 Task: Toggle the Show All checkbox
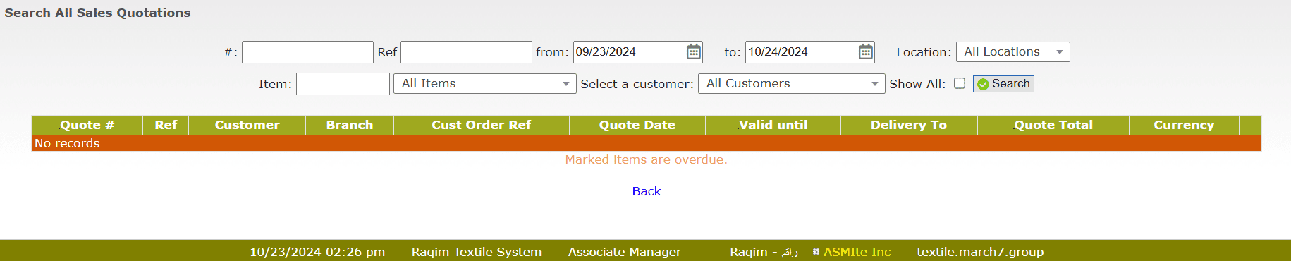tap(960, 83)
